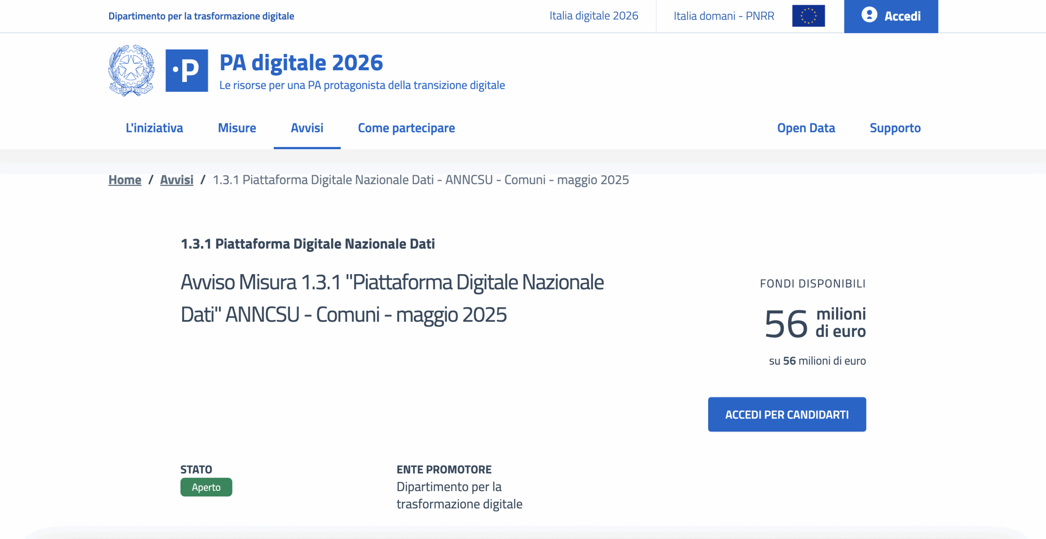1046x539 pixels.
Task: Click the main title 'Avviso Misura 1.3.1 "Piattaforma Digitale Nazionale Dati" ANNCSU - Comuni - maggio 2025'
Action: coord(392,298)
